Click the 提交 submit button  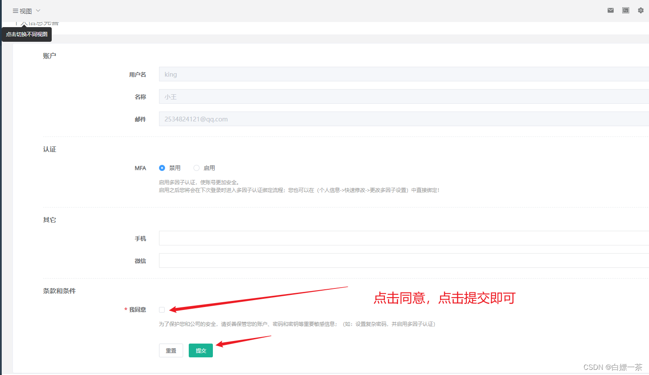201,350
